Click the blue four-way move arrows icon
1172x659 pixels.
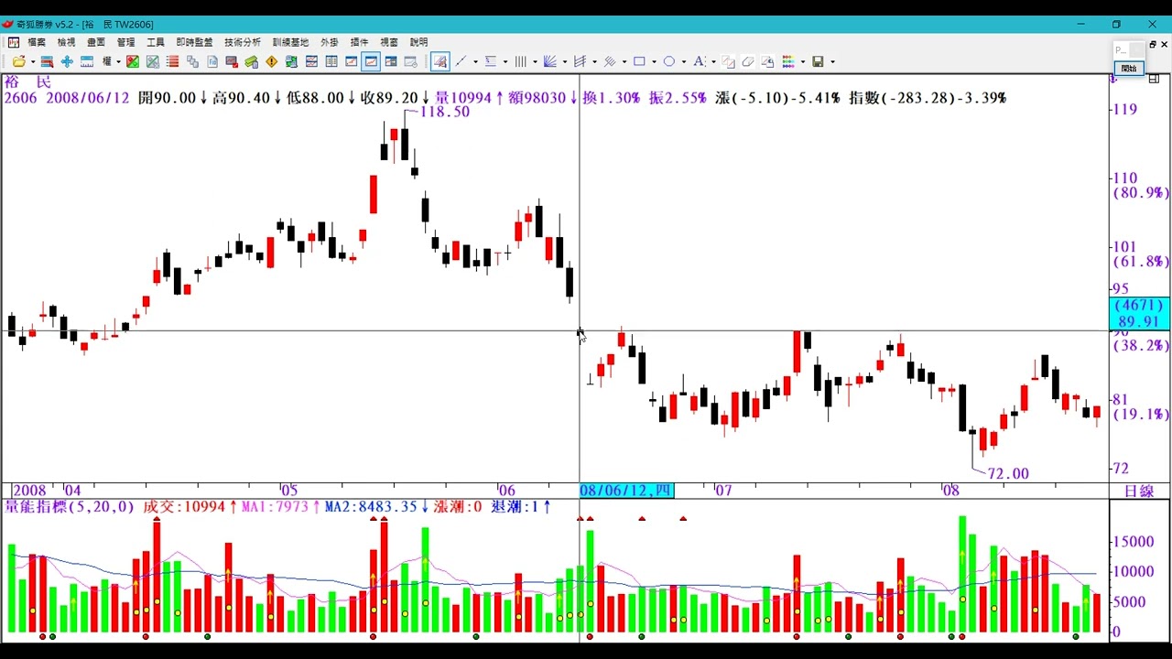(x=67, y=61)
